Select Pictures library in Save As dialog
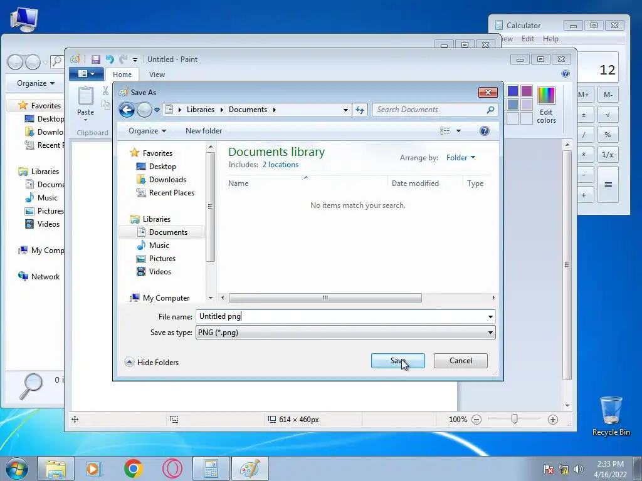Image resolution: width=642 pixels, height=481 pixels. tap(162, 259)
